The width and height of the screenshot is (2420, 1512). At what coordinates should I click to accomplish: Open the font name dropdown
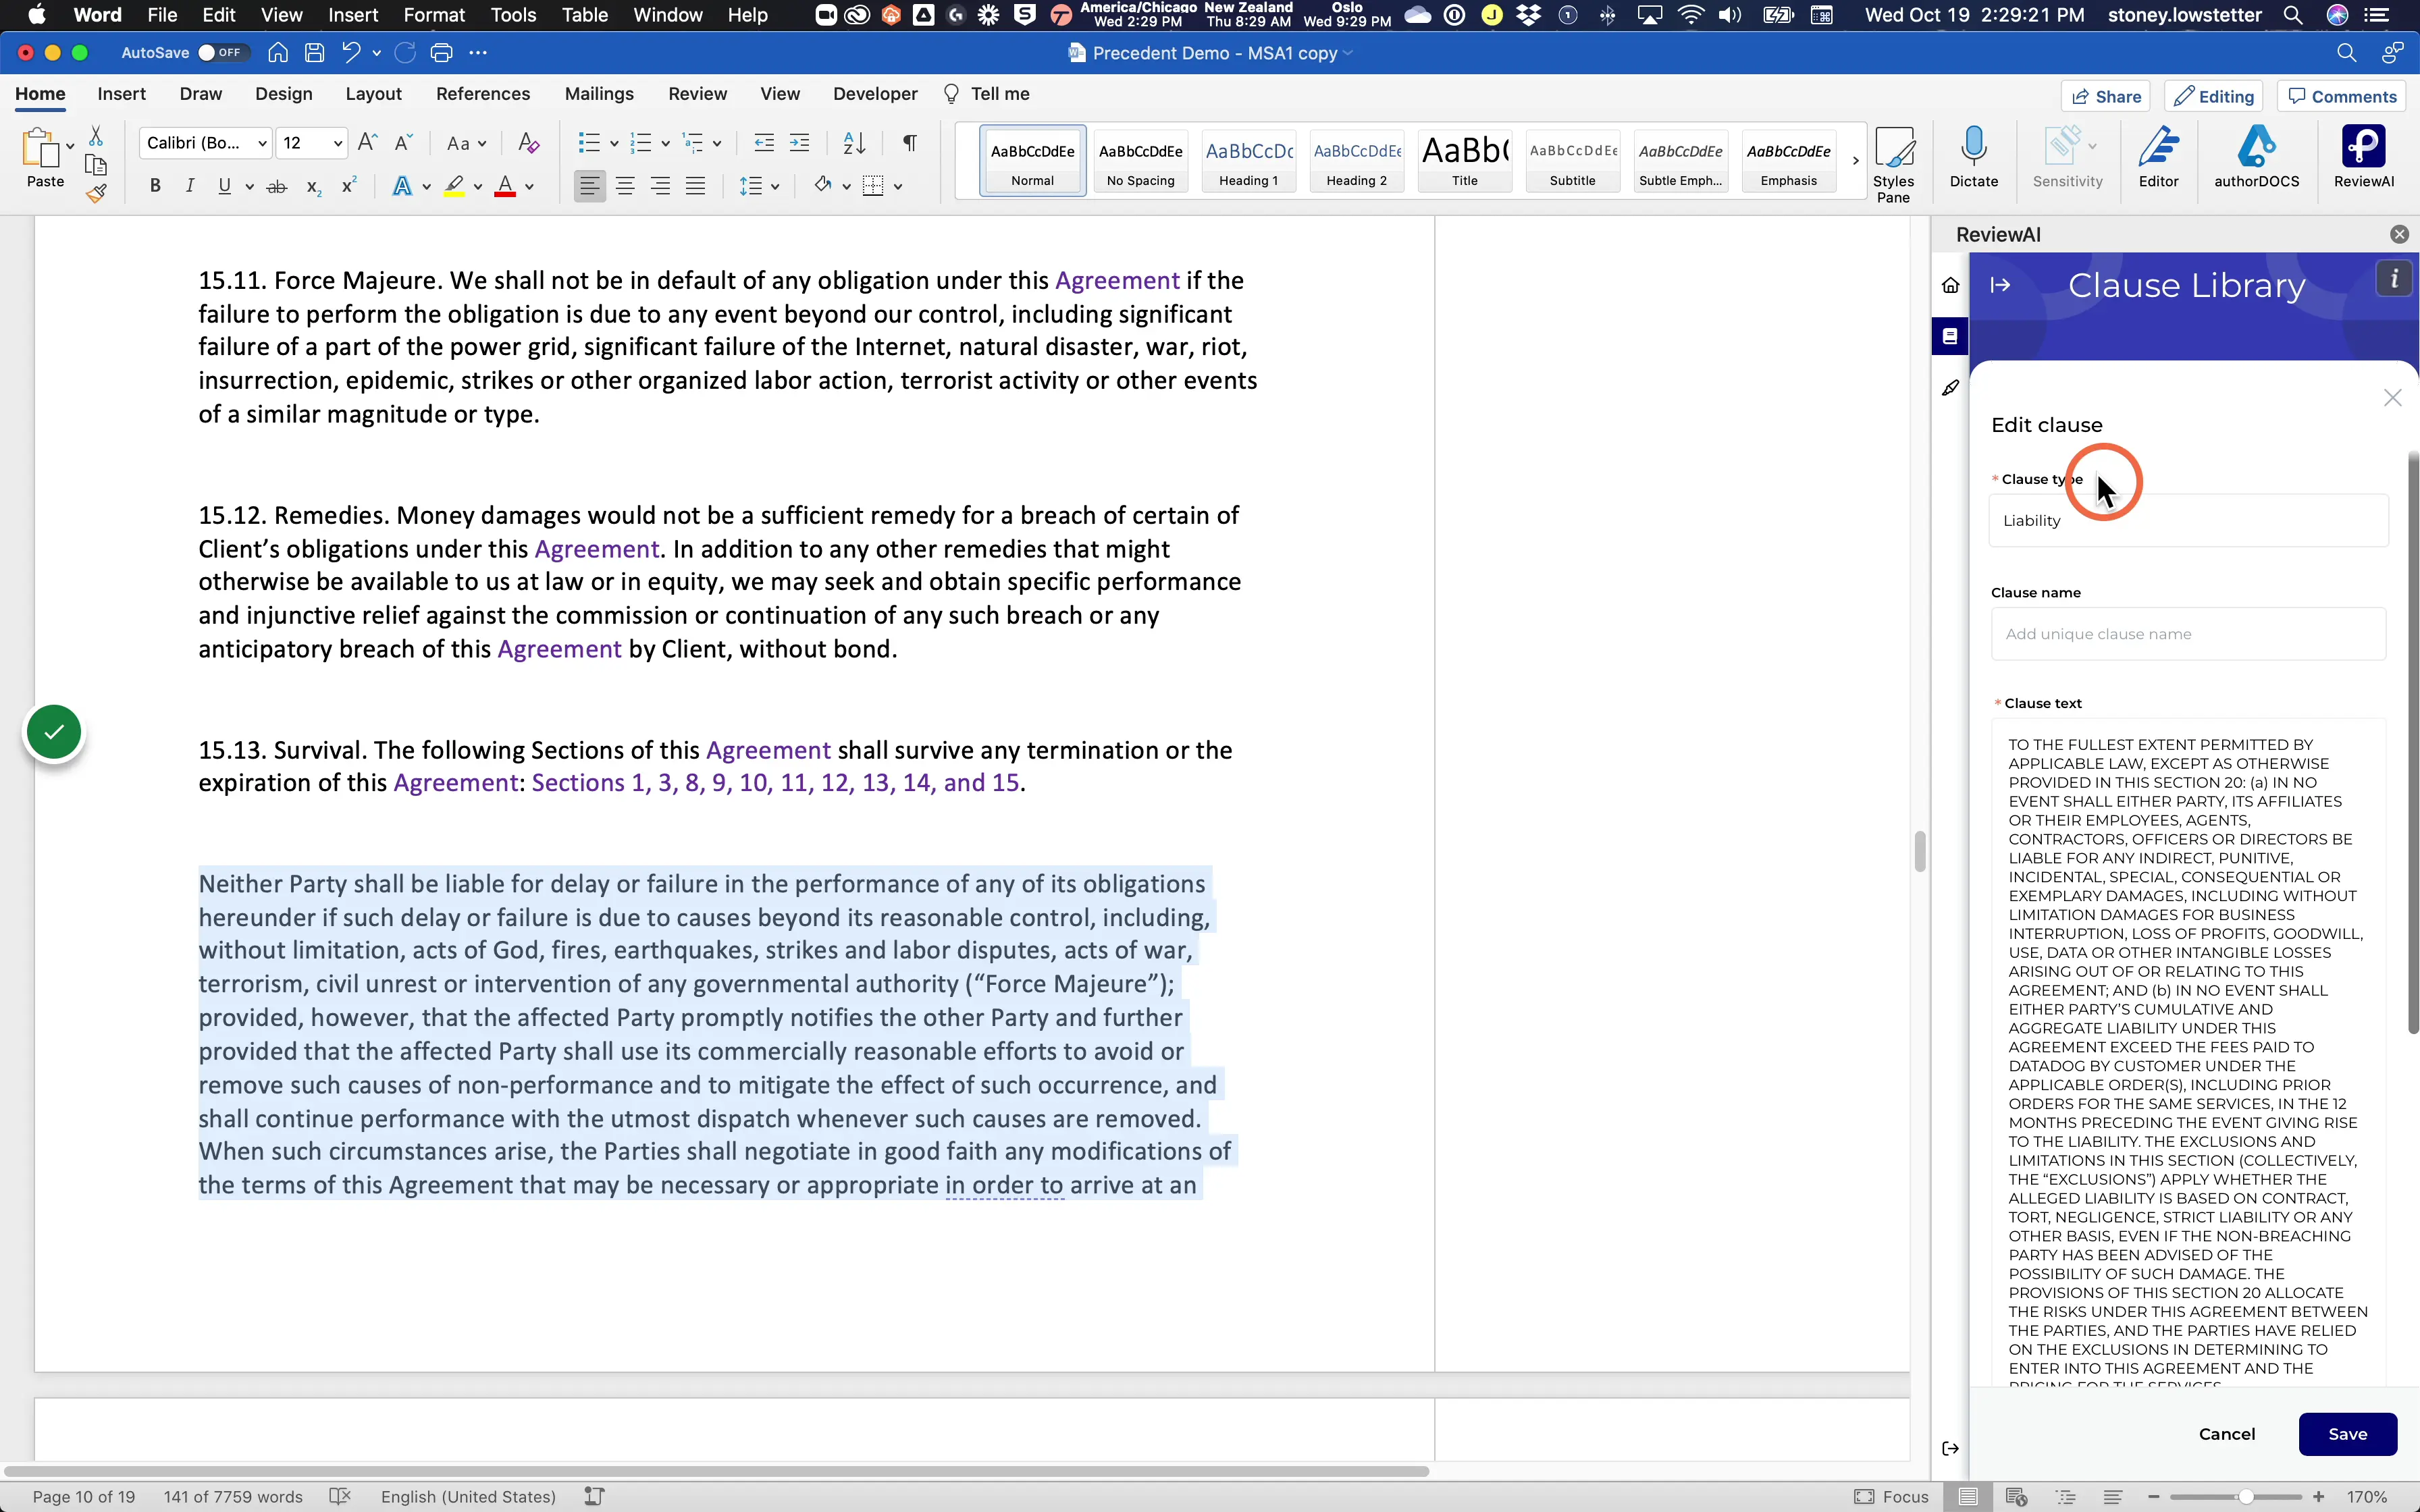(x=205, y=143)
